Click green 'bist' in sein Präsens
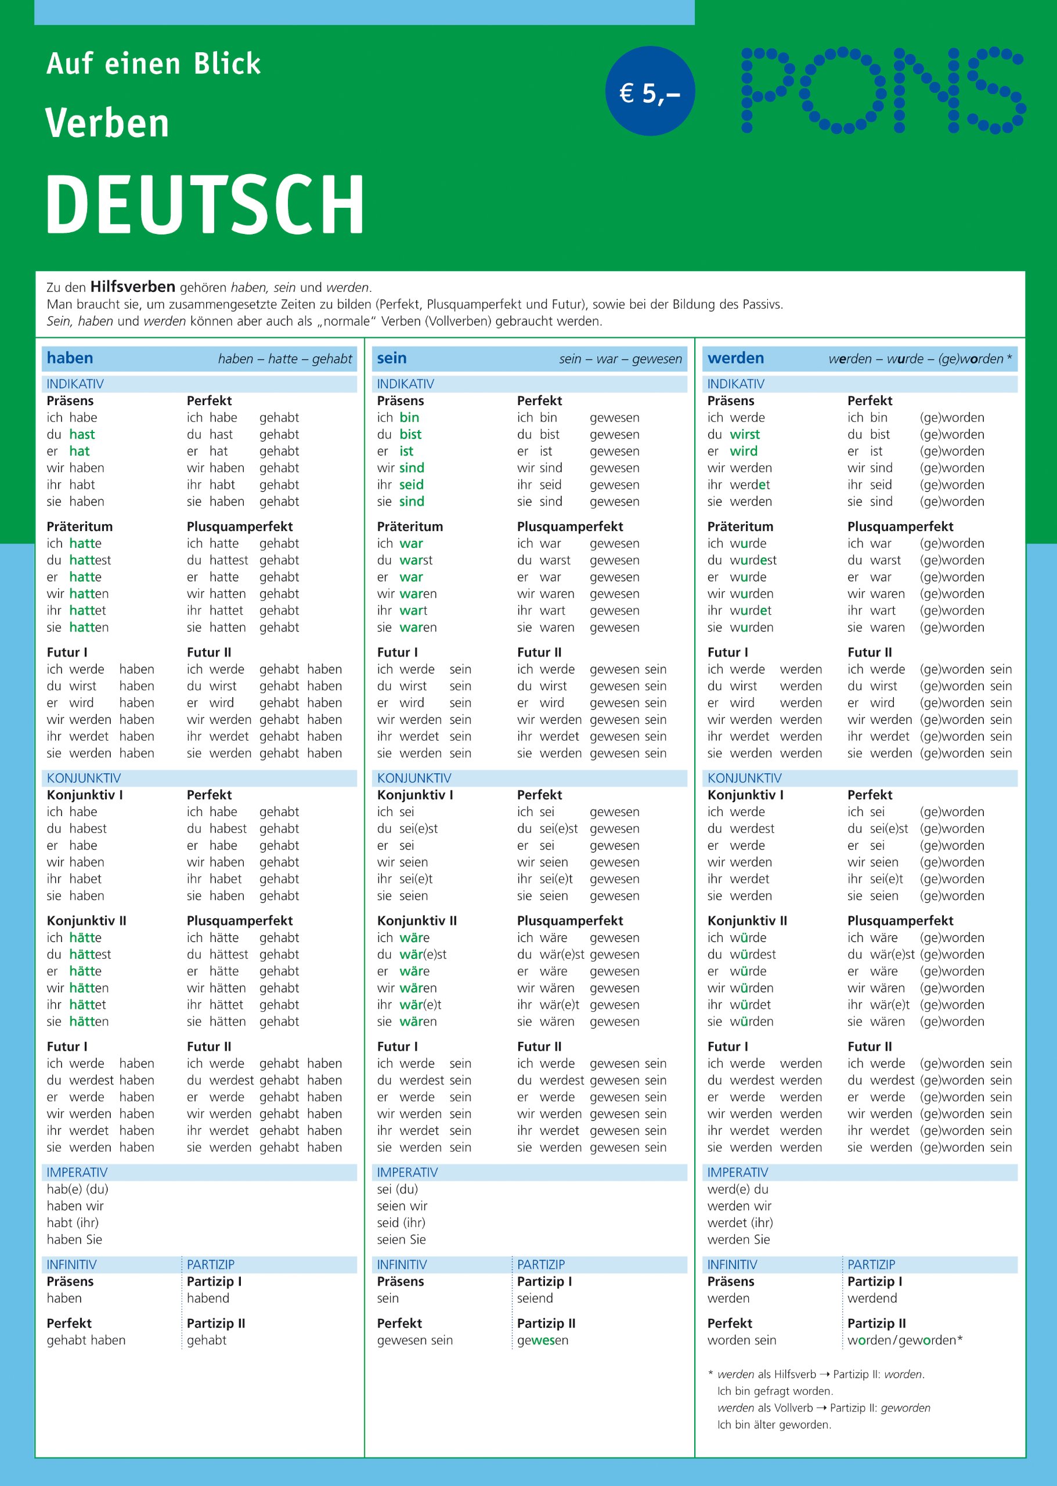The width and height of the screenshot is (1057, 1486). coord(411,434)
